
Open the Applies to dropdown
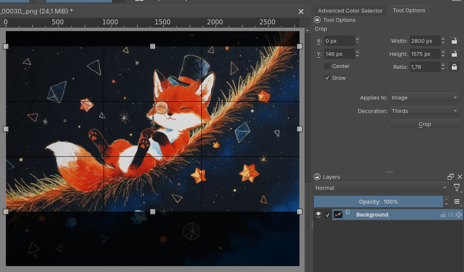click(x=425, y=97)
